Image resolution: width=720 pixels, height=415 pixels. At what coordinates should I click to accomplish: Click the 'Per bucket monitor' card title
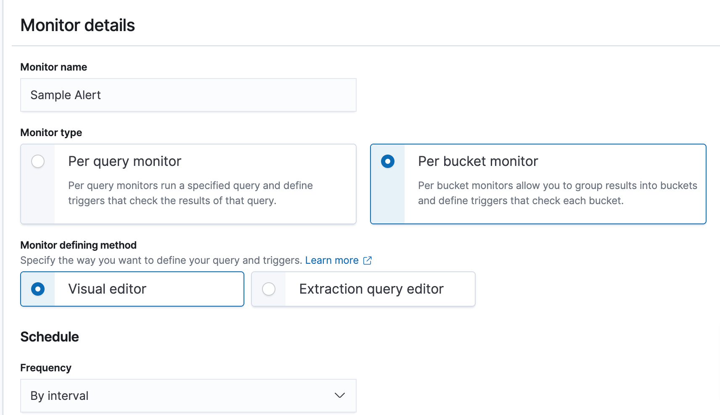[x=478, y=161]
